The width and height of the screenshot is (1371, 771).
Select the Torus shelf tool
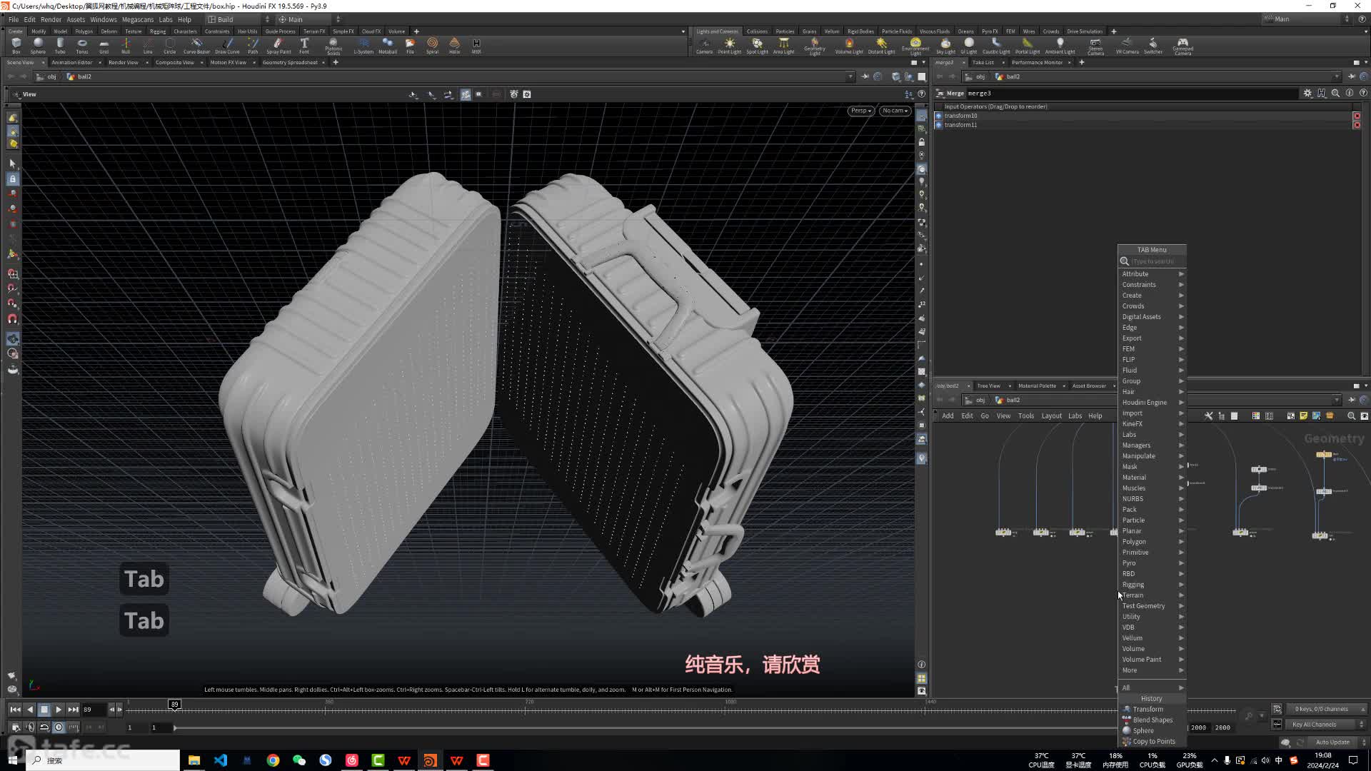point(82,46)
